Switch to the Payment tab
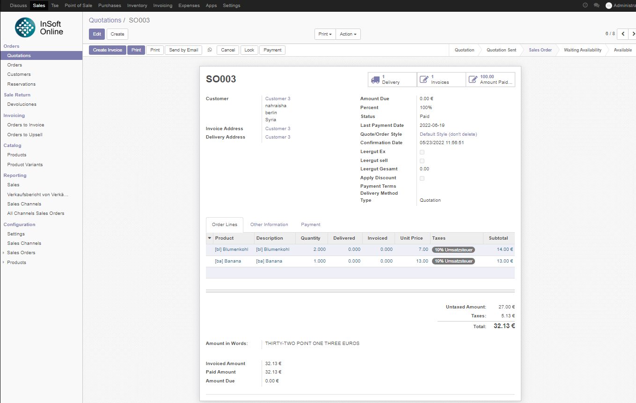 (x=311, y=225)
